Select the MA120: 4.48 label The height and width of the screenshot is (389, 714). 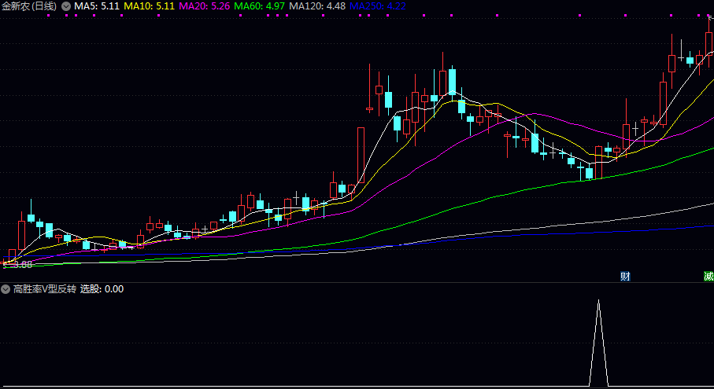317,6
